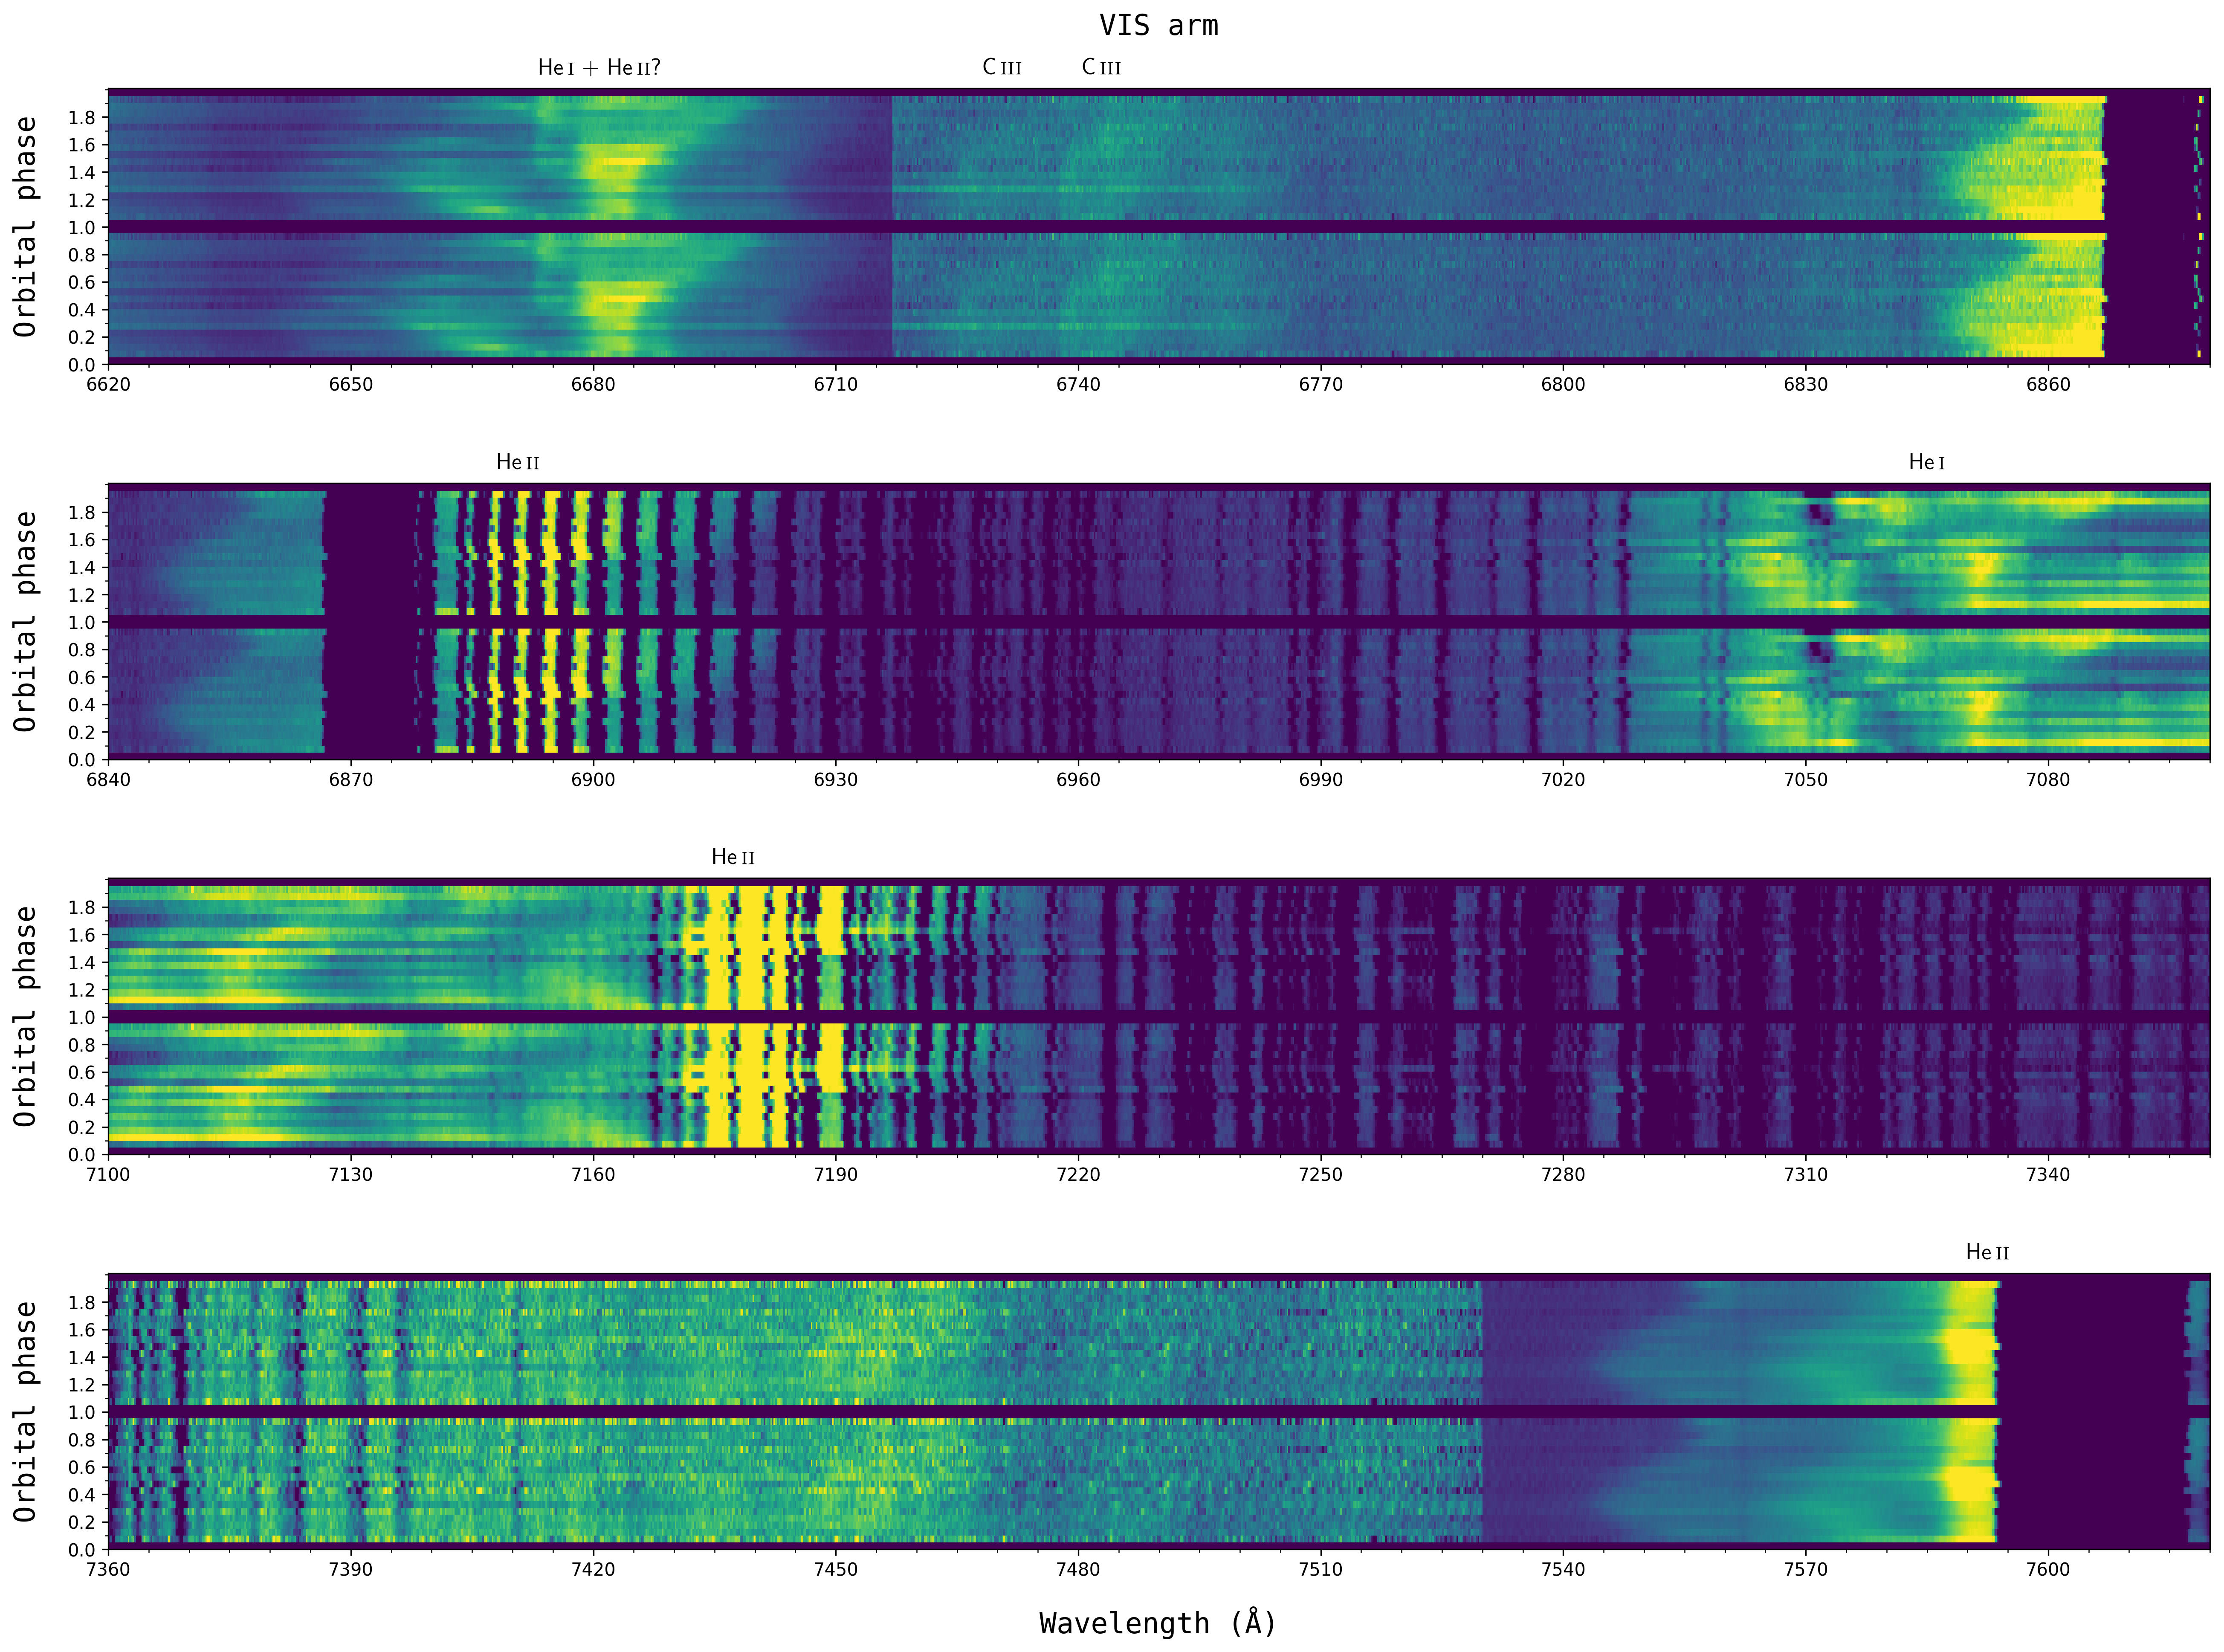
Task: Click the He I label in the second panel
Action: coord(1926,462)
